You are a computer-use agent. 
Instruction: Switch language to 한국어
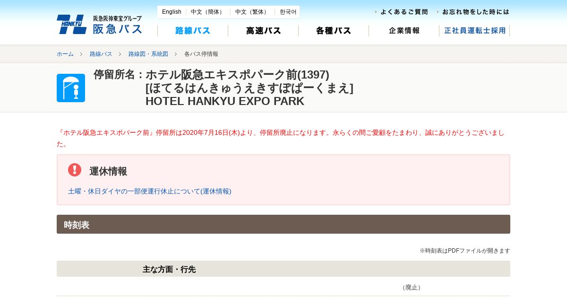click(x=288, y=12)
